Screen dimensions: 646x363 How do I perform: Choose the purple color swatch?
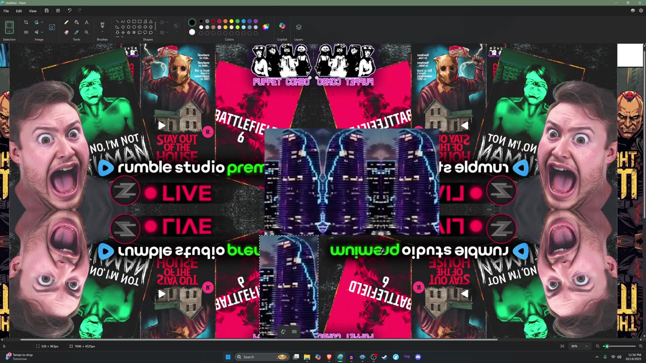point(255,21)
